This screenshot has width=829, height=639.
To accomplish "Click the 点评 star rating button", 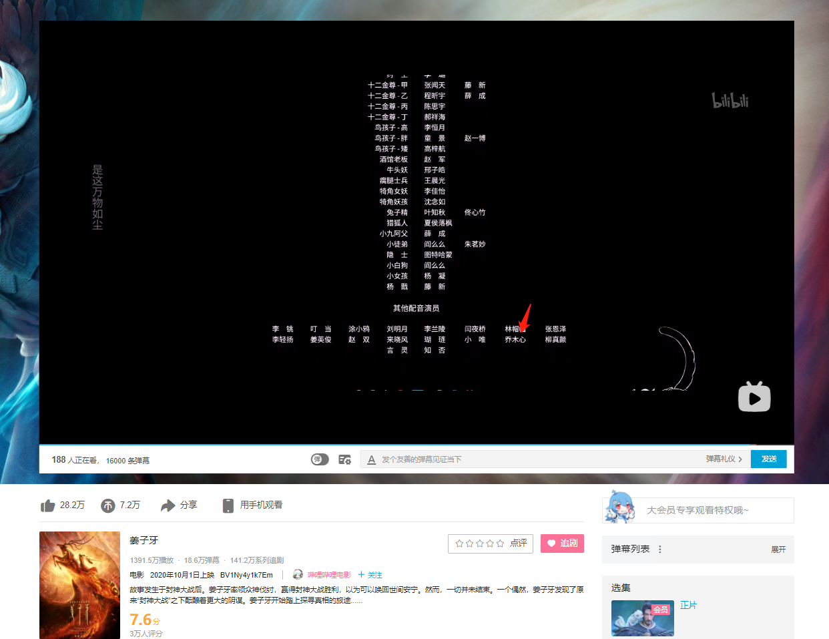I will [x=491, y=544].
